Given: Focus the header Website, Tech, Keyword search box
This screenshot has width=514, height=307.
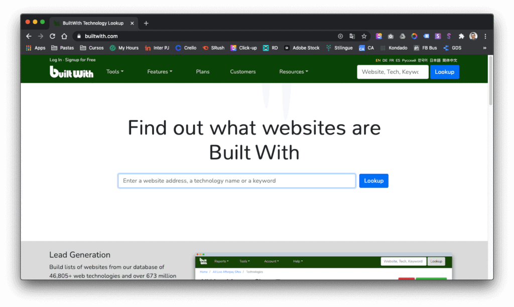Looking at the screenshot, I should pos(393,72).
